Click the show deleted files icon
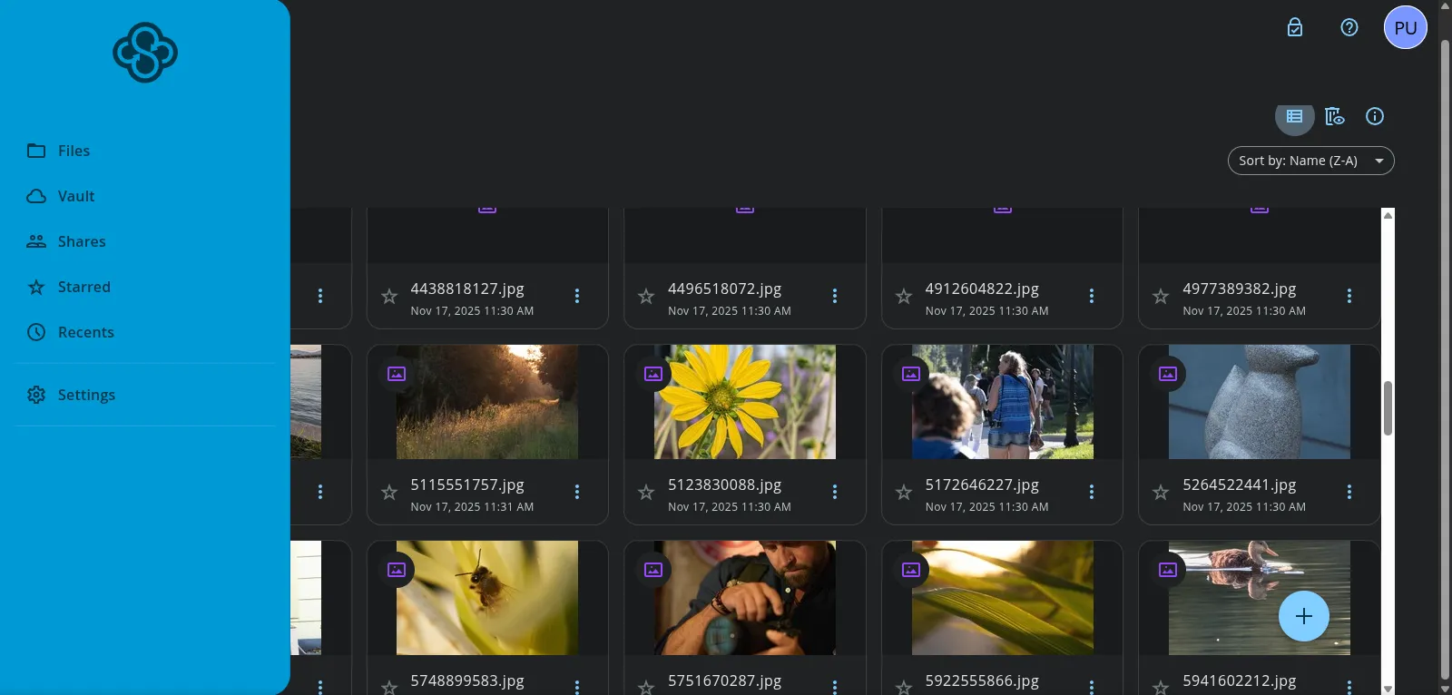This screenshot has width=1452, height=695. tap(1334, 116)
